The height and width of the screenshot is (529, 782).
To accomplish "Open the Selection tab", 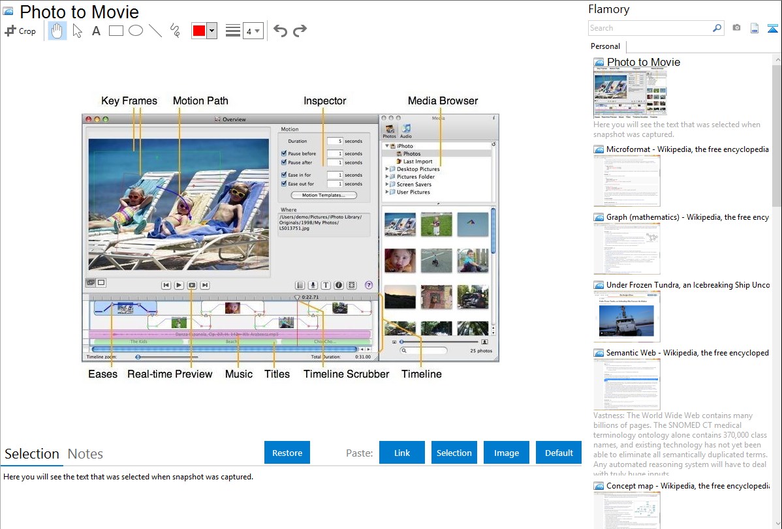I will pos(32,454).
